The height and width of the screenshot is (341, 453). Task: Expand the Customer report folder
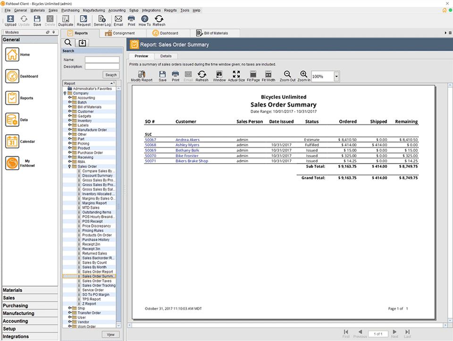70,111
